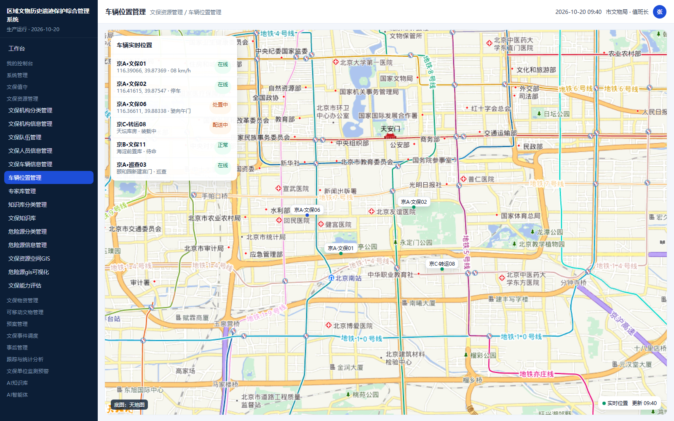Click the 配送中 status badge
Screen dimensions: 674x421
coord(220,125)
